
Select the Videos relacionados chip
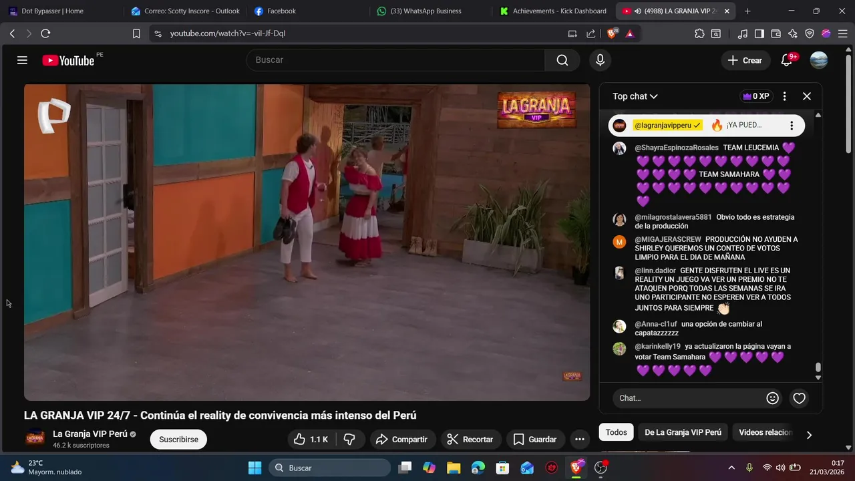point(765,432)
